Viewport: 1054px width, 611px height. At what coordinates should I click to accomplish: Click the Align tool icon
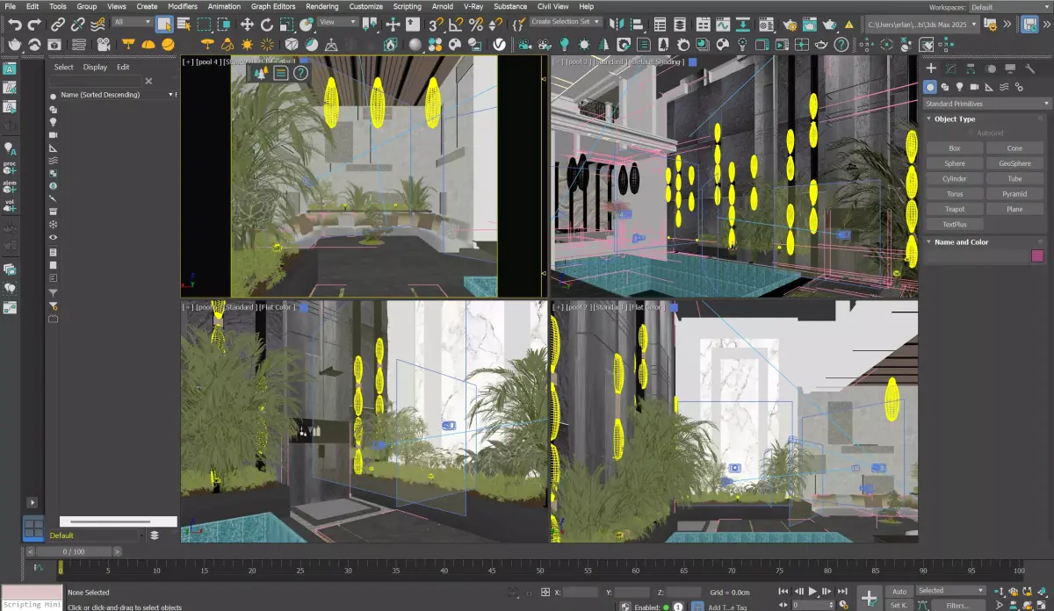(x=639, y=25)
